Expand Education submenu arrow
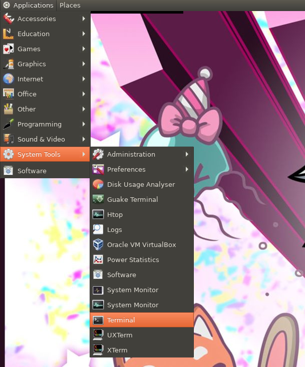Viewport: 305px width, 367px height. (x=84, y=34)
